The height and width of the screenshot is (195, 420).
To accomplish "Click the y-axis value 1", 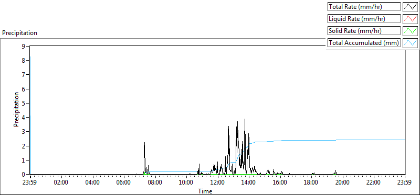I will [x=24, y=160].
